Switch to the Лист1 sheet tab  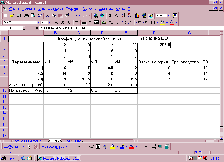coord(55,141)
